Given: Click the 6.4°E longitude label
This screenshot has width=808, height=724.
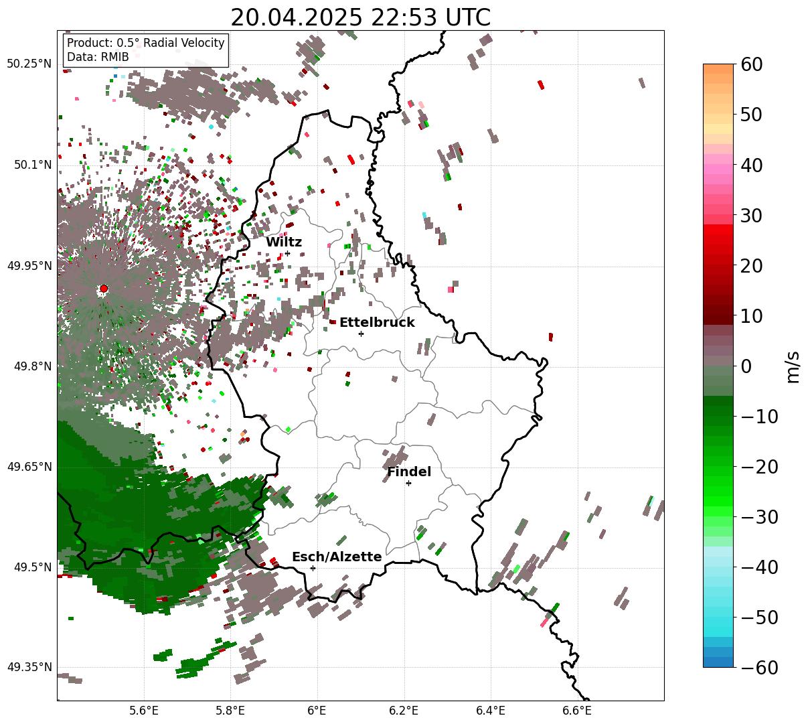Looking at the screenshot, I should [491, 710].
